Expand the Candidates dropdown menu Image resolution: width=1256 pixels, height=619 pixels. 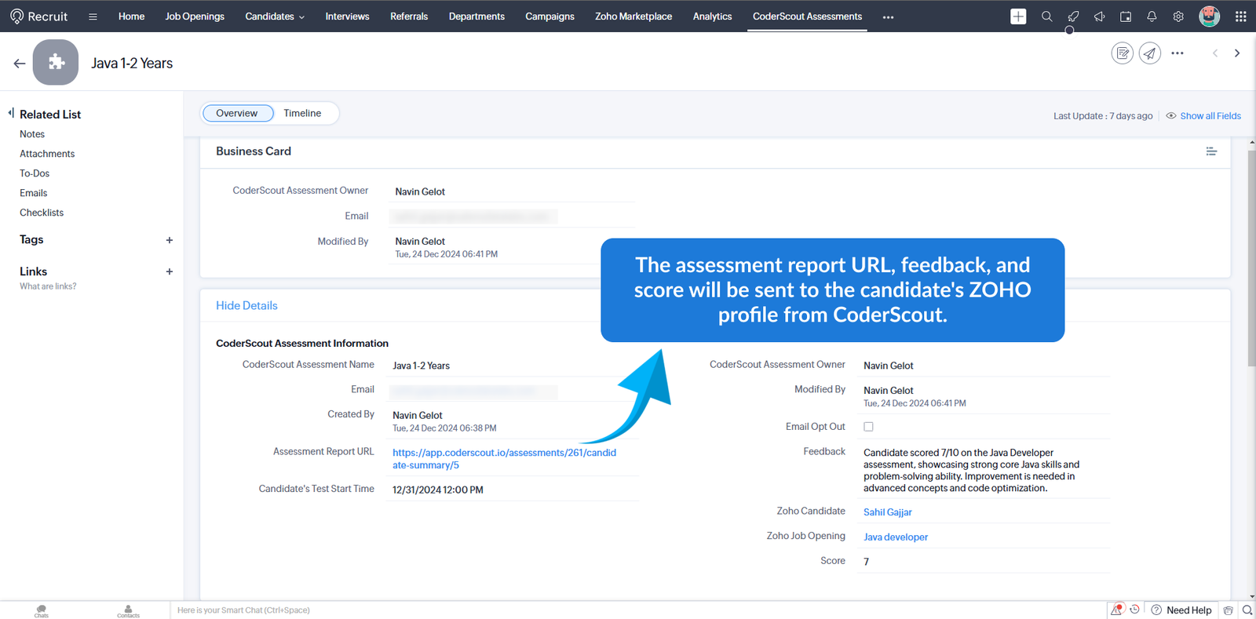pyautogui.click(x=275, y=16)
